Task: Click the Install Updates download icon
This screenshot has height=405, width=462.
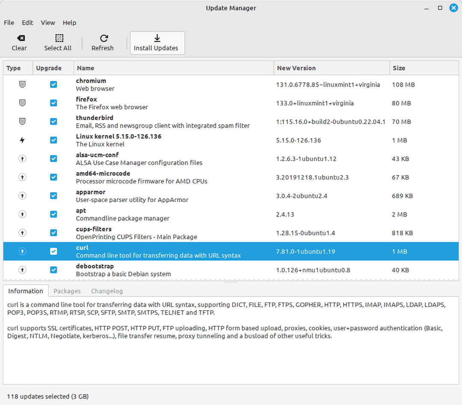Action: click(157, 38)
